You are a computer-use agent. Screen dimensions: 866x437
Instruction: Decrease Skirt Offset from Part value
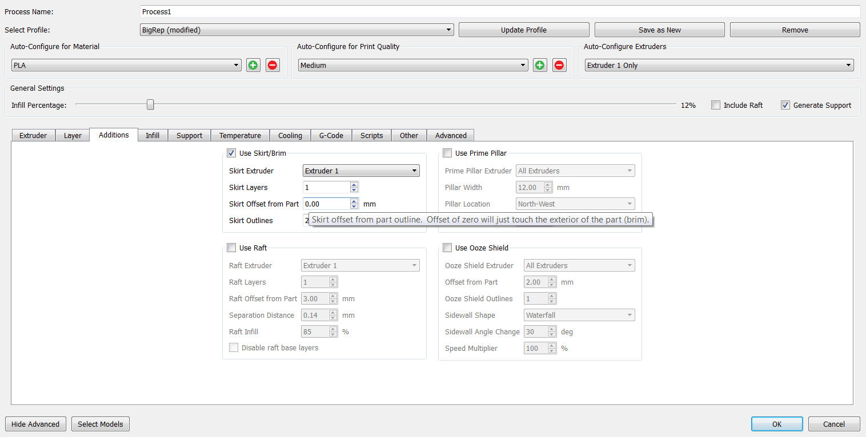(x=354, y=207)
